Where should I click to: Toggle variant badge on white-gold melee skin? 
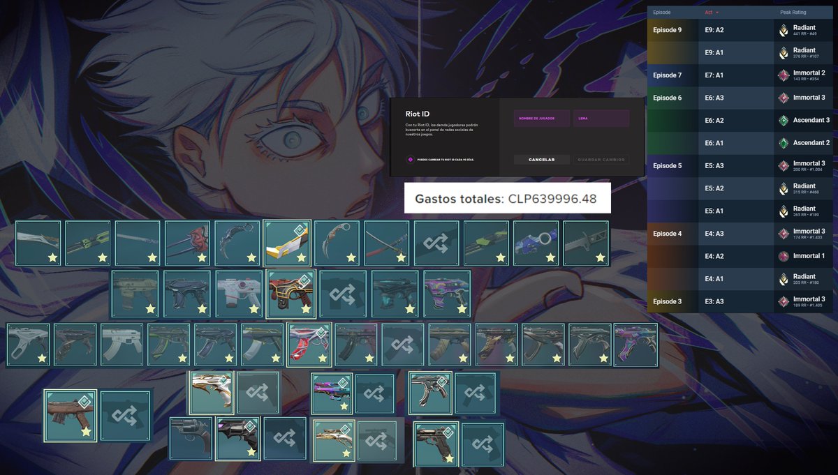299,229
